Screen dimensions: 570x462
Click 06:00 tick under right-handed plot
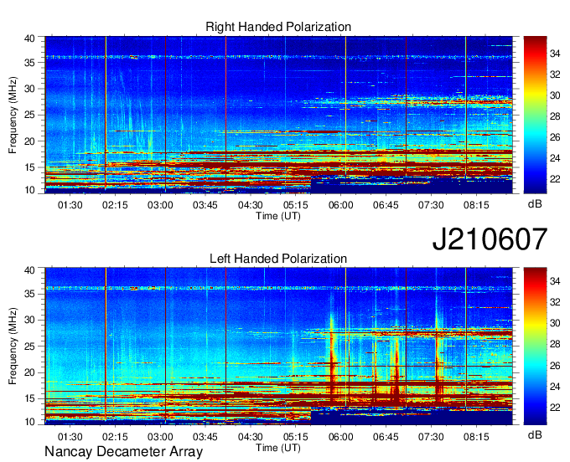[340, 205]
